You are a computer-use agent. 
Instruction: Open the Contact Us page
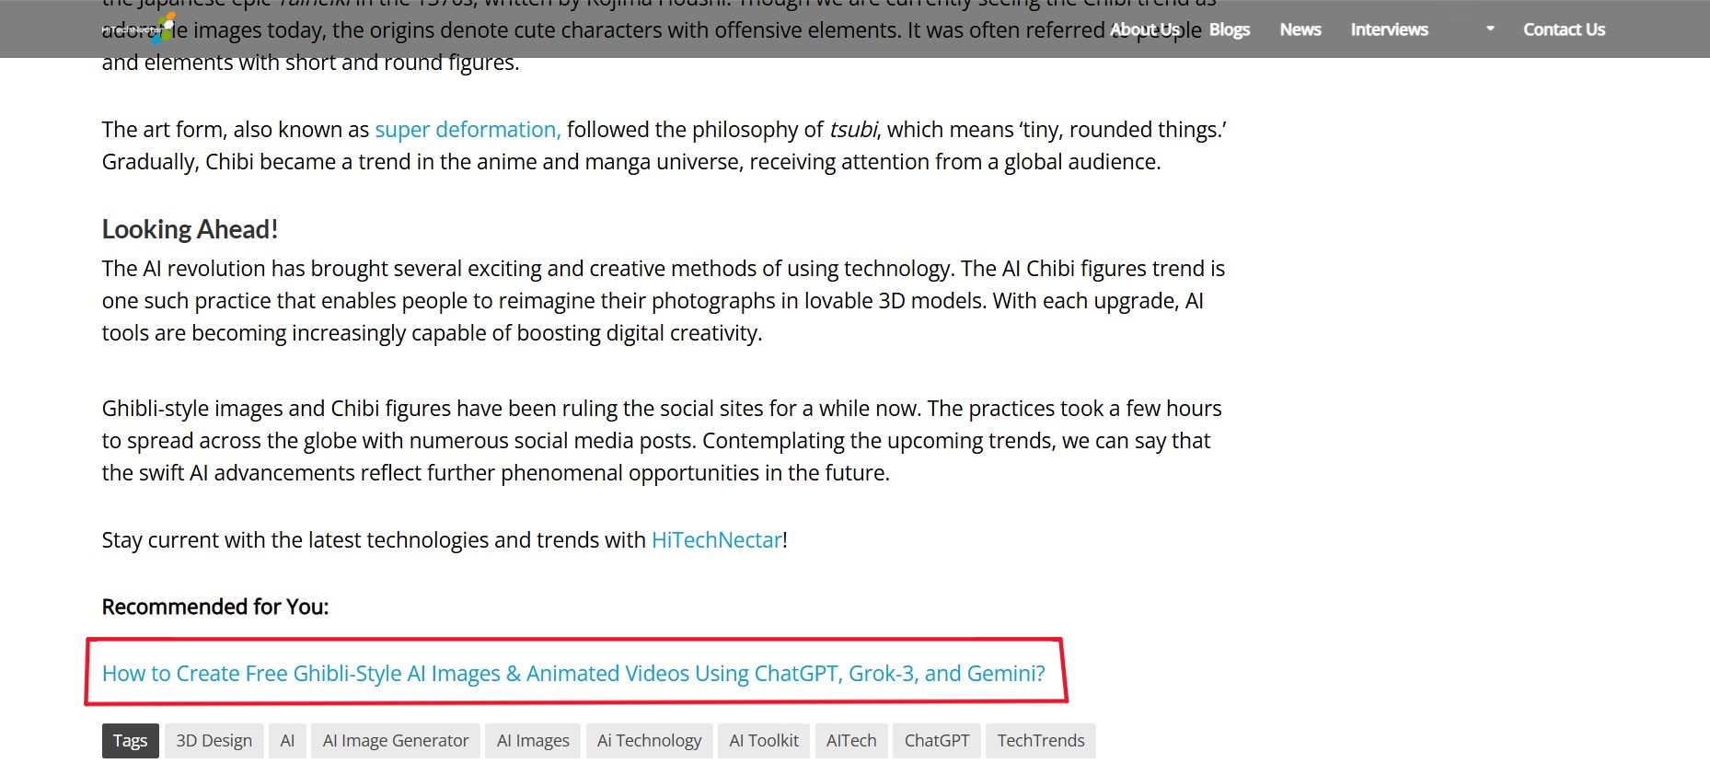[1564, 29]
